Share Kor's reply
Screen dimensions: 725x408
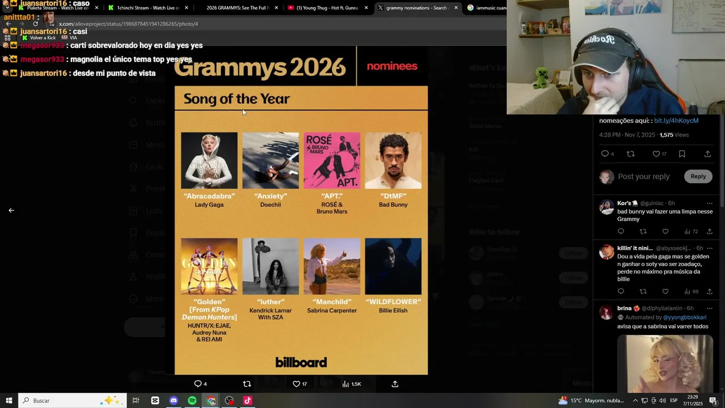point(710,231)
